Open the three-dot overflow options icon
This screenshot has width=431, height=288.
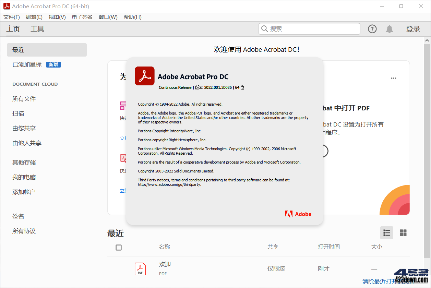pyautogui.click(x=393, y=78)
